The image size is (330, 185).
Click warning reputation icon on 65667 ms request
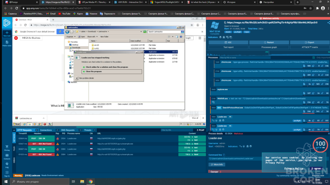click(57, 144)
